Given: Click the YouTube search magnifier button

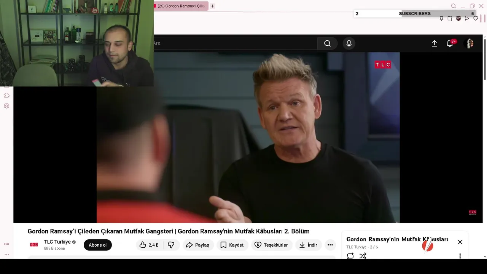Looking at the screenshot, I should click(327, 43).
